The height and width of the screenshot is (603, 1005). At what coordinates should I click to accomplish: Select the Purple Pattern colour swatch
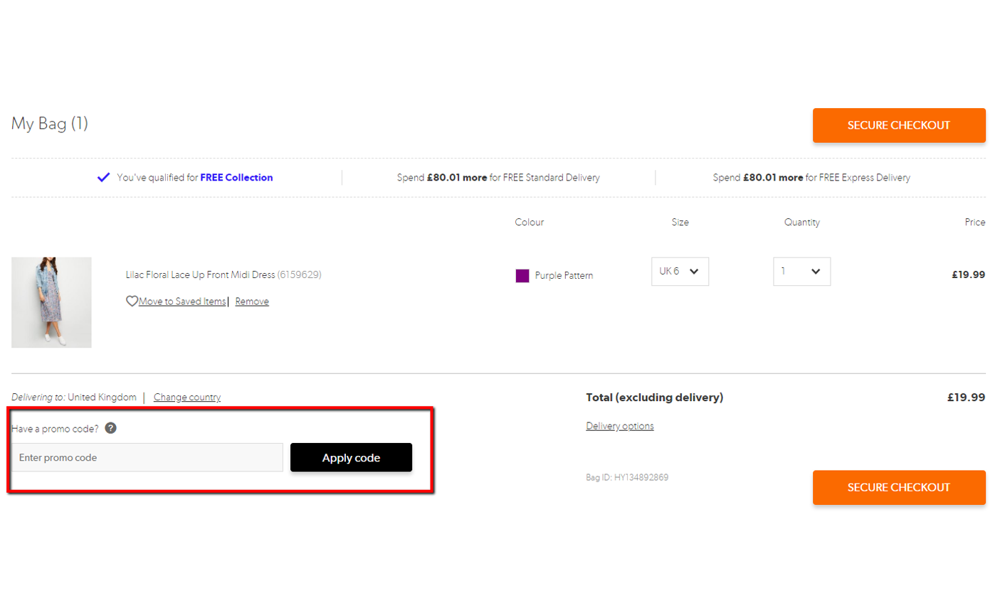pyautogui.click(x=522, y=276)
